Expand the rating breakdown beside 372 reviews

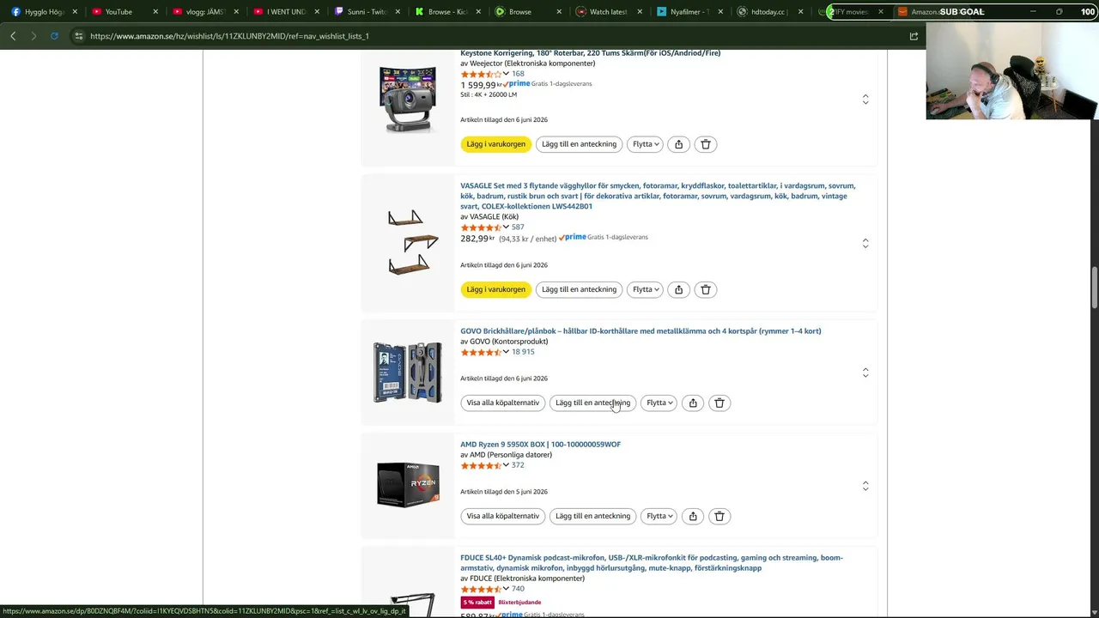(506, 465)
